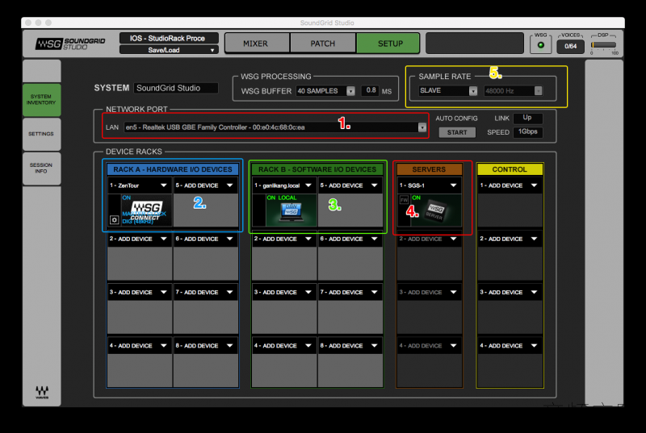Open Rack B slot 3 Add Device menu
This screenshot has height=433, width=646.
284,293
